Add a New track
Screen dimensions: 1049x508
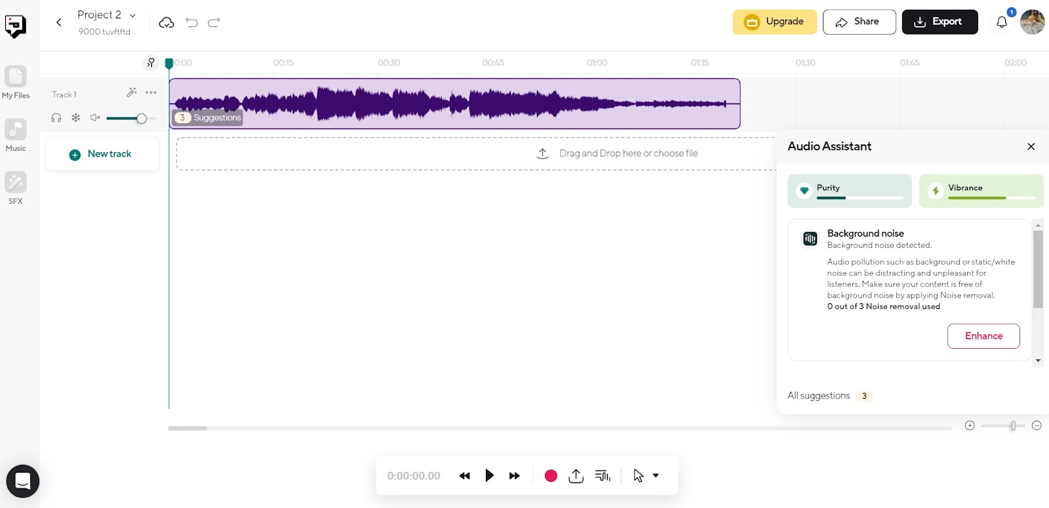tap(102, 154)
